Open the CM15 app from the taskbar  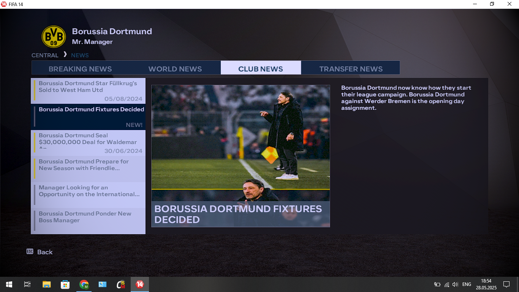pos(121,284)
